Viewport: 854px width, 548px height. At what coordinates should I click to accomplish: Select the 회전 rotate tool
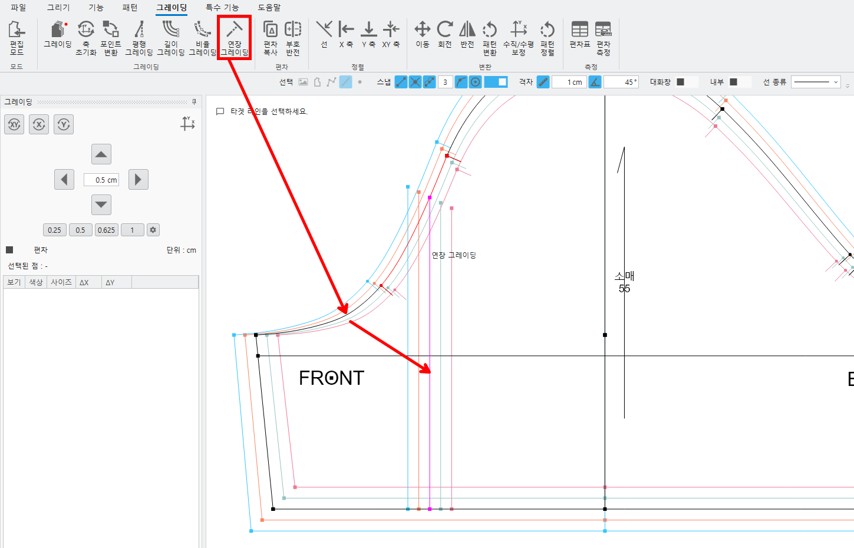click(x=445, y=35)
